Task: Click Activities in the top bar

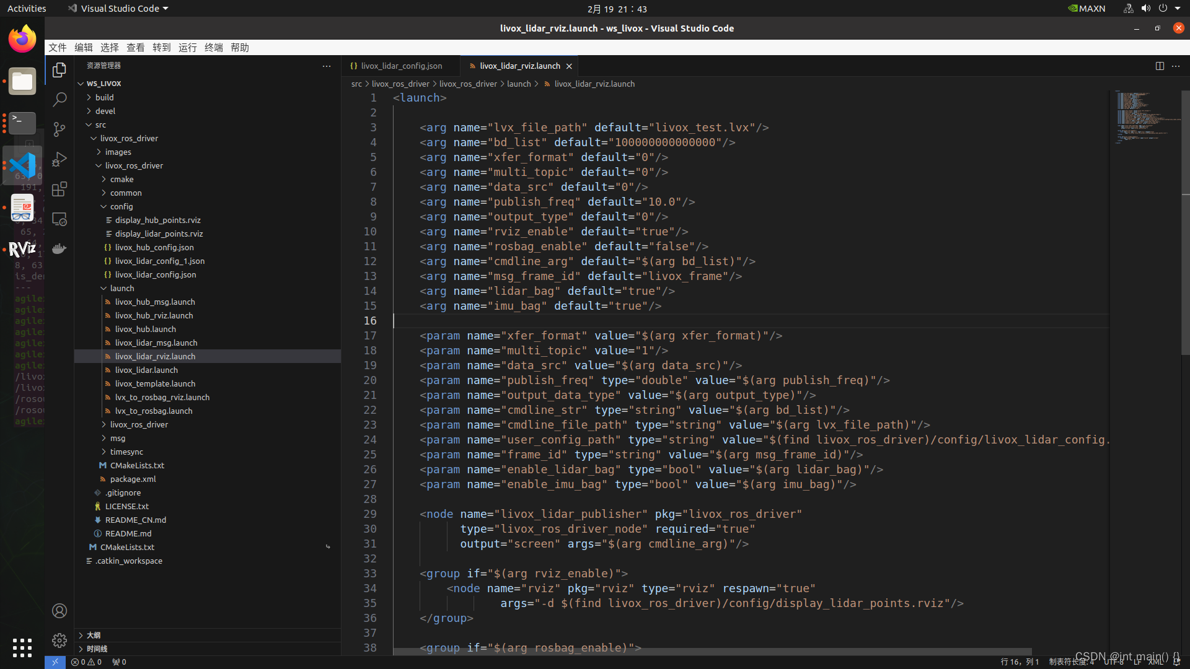Action: (27, 9)
